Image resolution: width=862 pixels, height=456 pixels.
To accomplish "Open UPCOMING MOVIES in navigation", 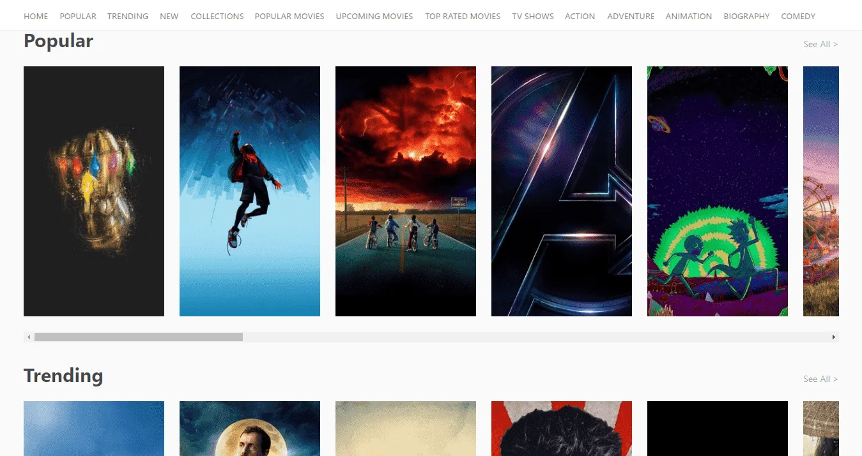I will [x=374, y=16].
